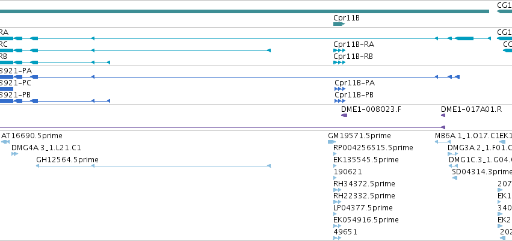Select the RH34372.5prime arrow glyph

point(338,190)
